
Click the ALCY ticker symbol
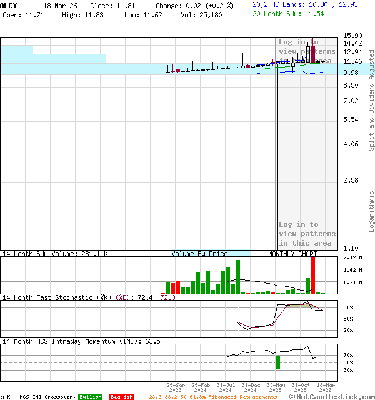coord(9,5)
